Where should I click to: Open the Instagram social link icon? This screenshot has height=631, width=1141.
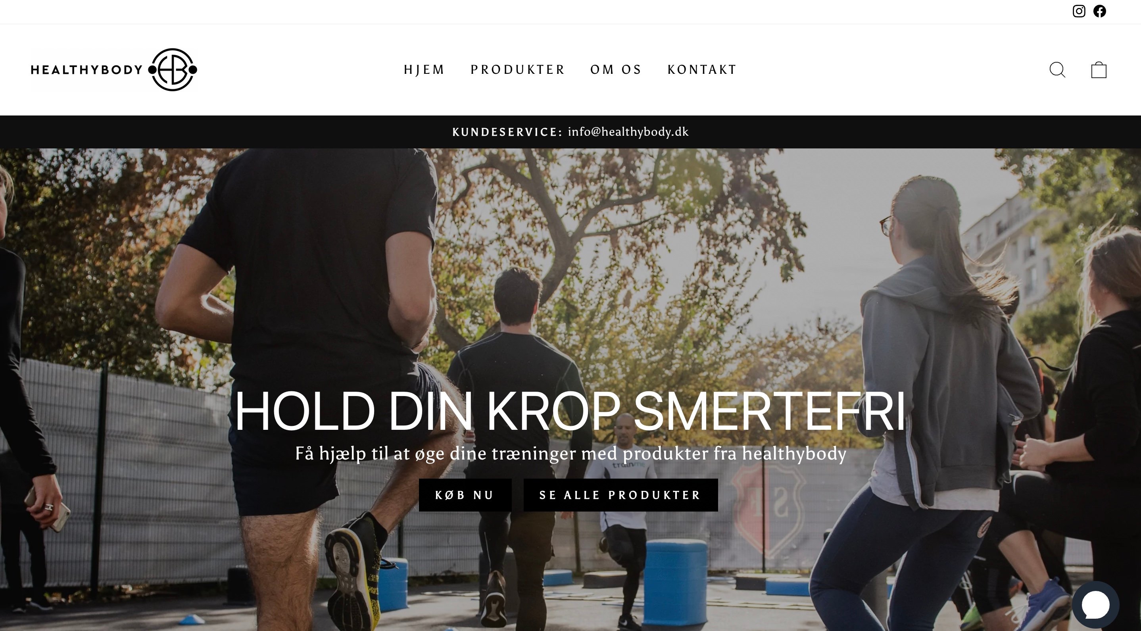point(1079,11)
